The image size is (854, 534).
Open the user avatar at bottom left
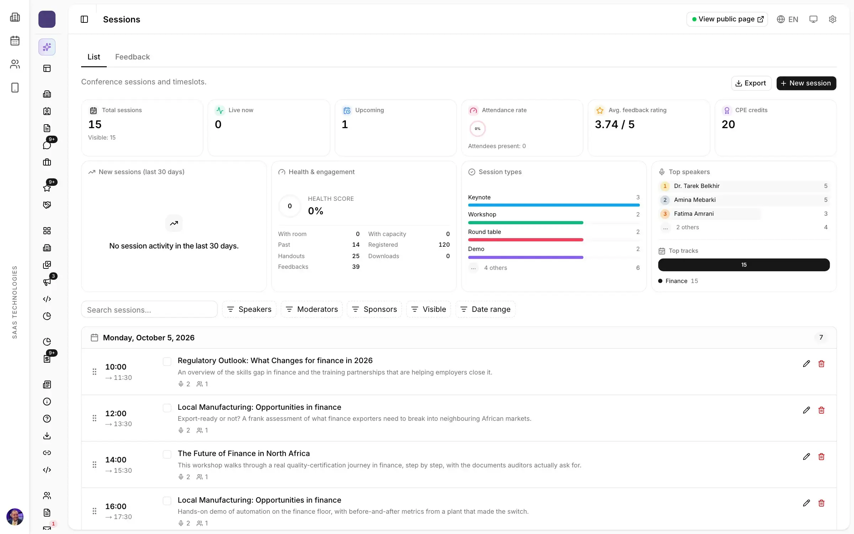tap(15, 517)
